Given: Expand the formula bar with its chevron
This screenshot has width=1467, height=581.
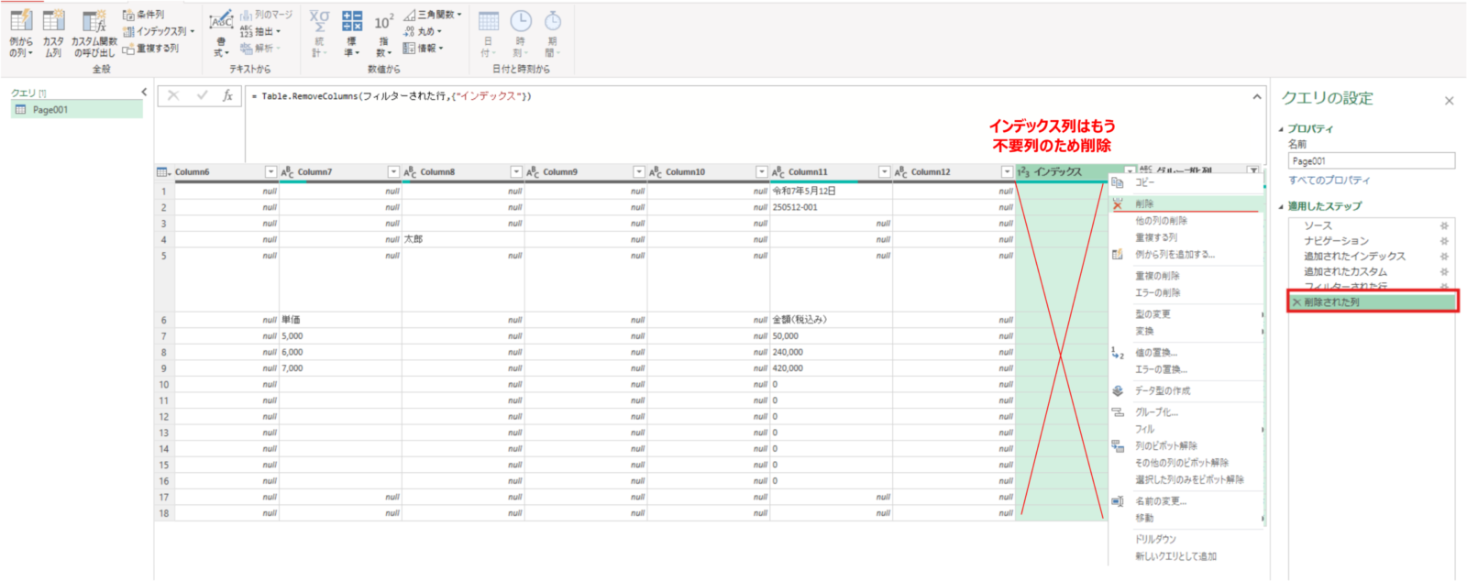Looking at the screenshot, I should coord(1256,95).
